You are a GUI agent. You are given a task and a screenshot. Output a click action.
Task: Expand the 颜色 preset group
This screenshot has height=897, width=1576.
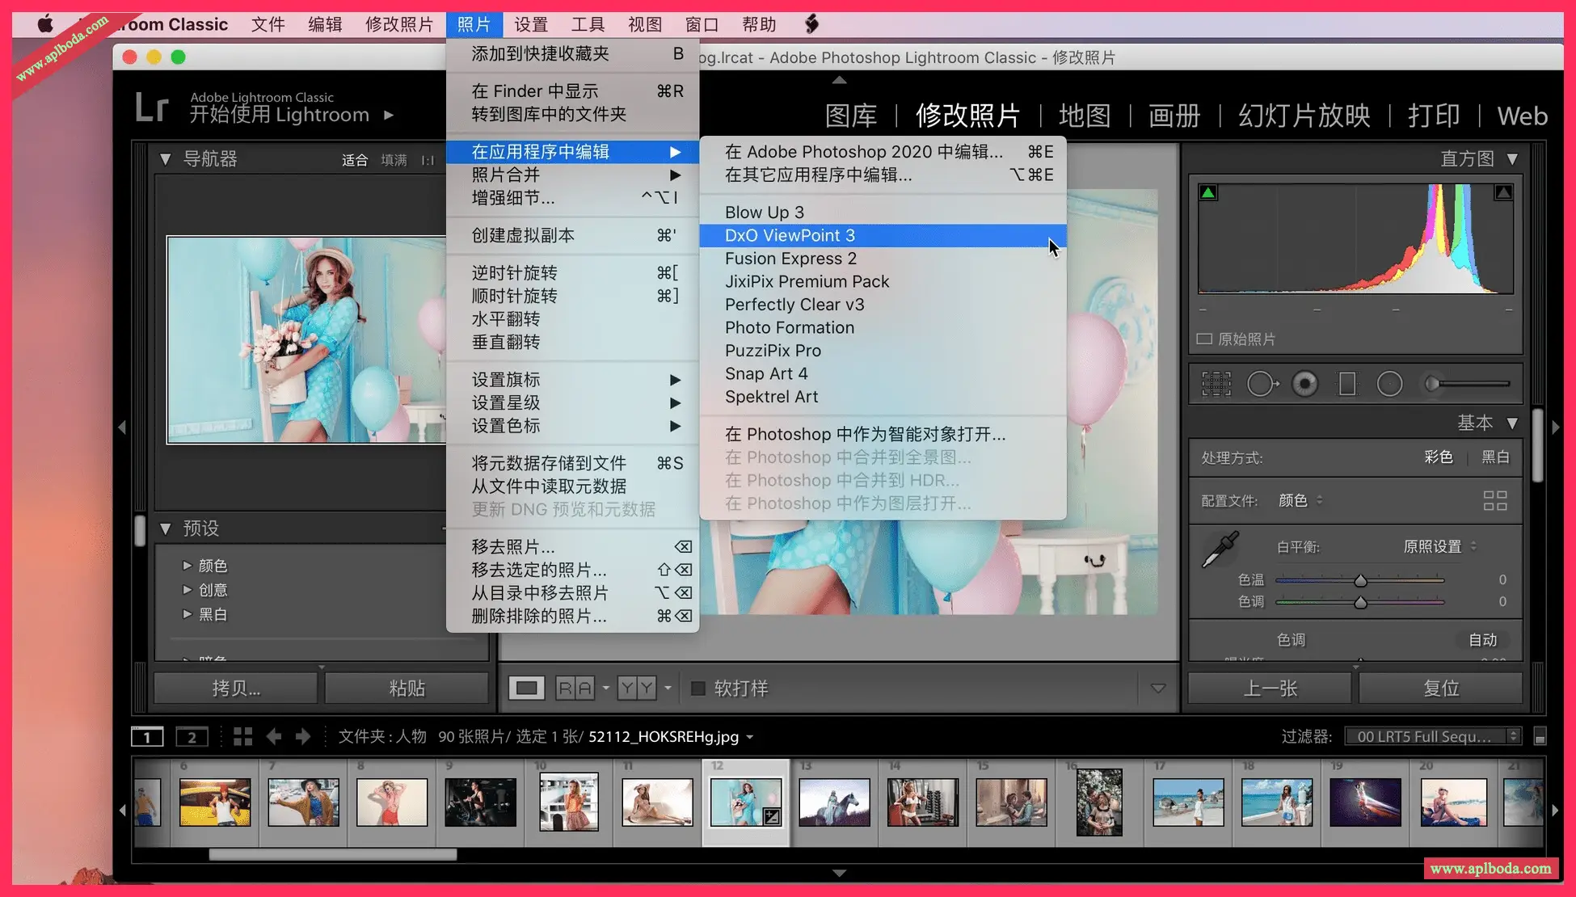(188, 566)
